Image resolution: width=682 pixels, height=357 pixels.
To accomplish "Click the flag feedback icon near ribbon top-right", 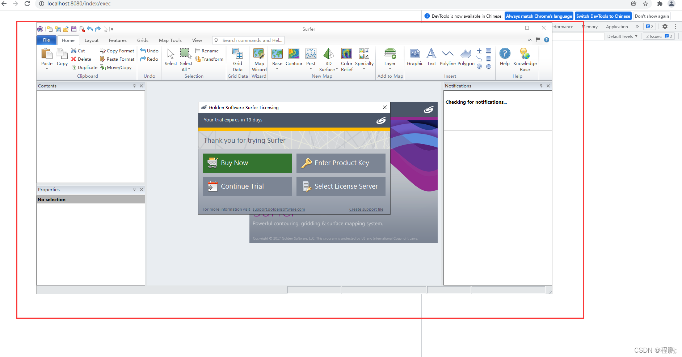I will [x=538, y=40].
